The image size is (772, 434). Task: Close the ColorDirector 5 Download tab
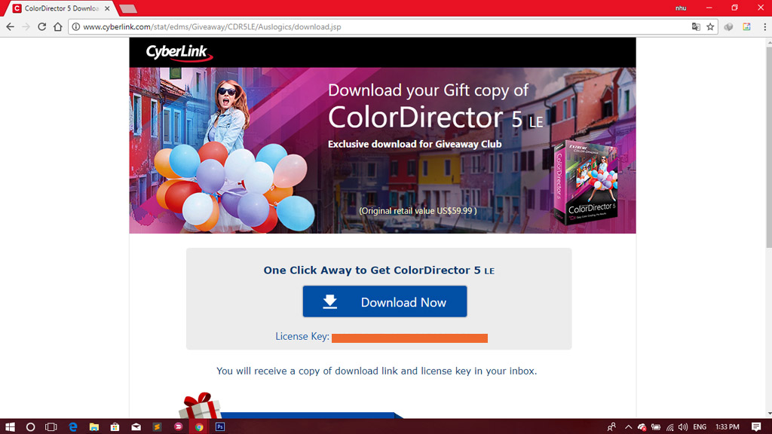point(107,8)
